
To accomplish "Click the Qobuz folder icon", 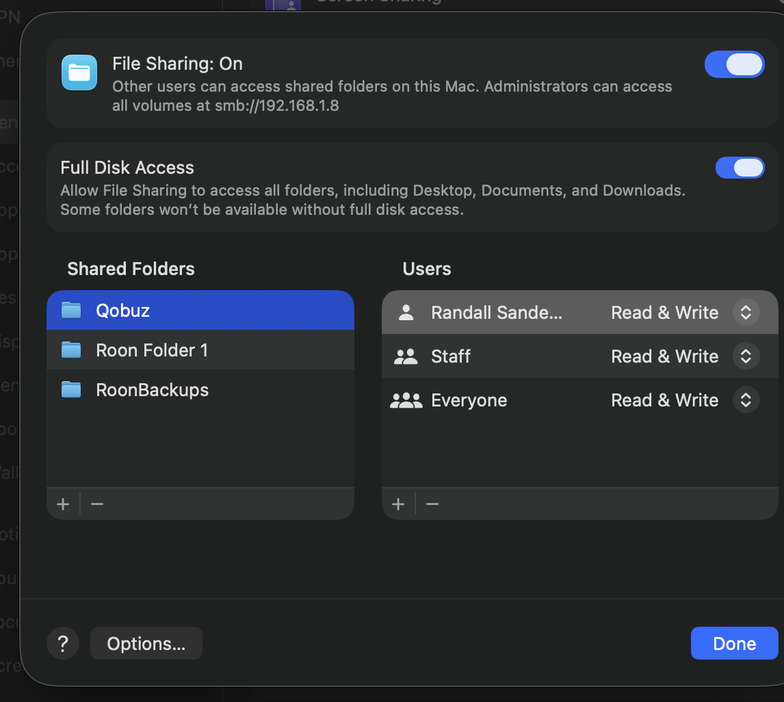I will [71, 311].
